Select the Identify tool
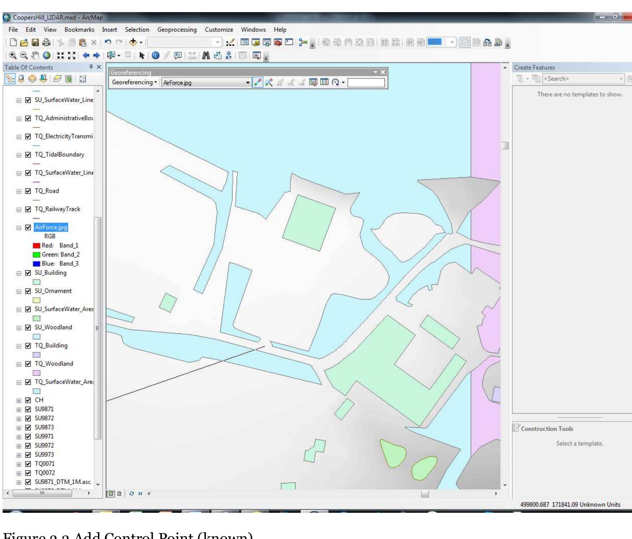 [156, 55]
